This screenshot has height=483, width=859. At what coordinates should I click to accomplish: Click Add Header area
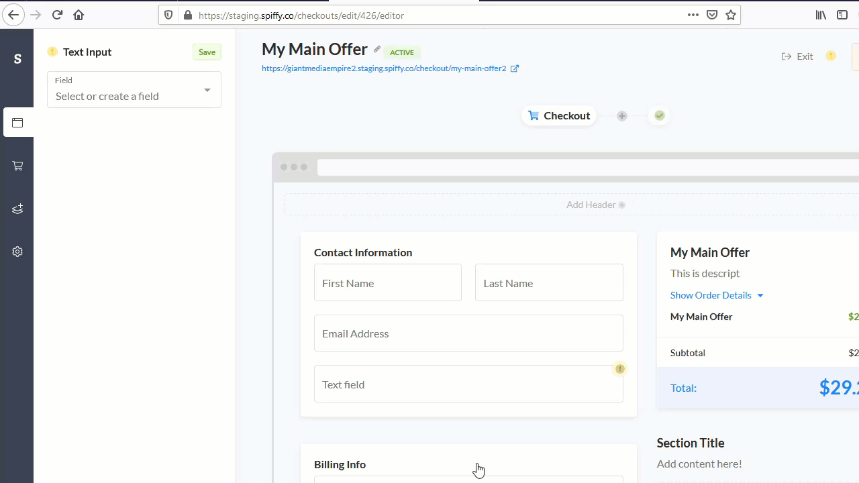(595, 205)
